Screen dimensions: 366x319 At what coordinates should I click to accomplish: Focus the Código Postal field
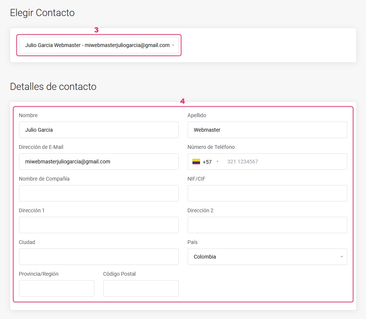pos(141,288)
